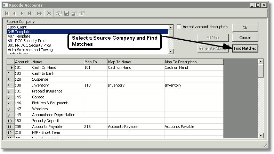The height and width of the screenshot is (154, 274).
Task: Click the Wreckers account name
Action: 58,109
